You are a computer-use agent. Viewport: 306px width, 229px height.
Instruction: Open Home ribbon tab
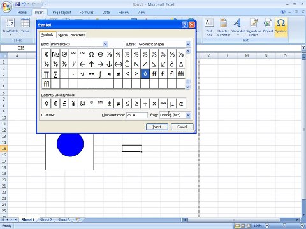pos(22,13)
